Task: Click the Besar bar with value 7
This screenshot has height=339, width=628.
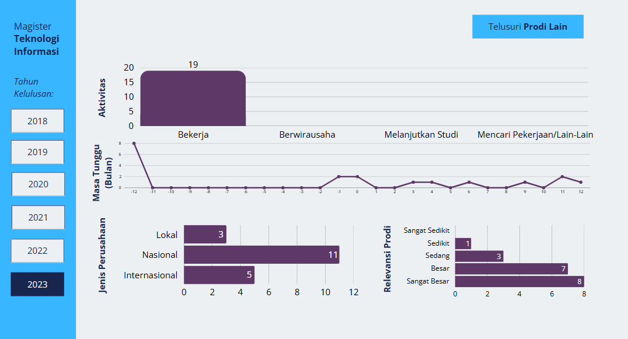Action: click(511, 268)
